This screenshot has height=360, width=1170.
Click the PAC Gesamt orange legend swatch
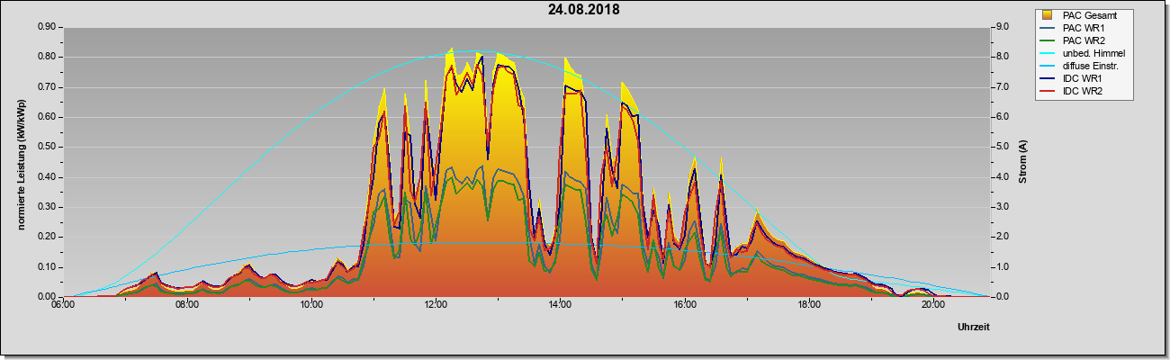pyautogui.click(x=1048, y=15)
